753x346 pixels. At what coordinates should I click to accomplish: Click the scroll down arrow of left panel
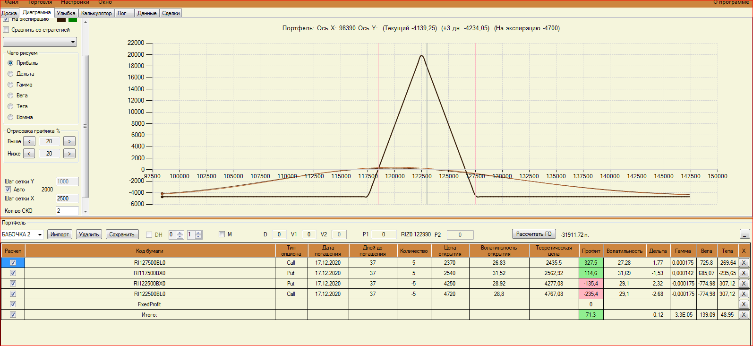pyautogui.click(x=86, y=211)
